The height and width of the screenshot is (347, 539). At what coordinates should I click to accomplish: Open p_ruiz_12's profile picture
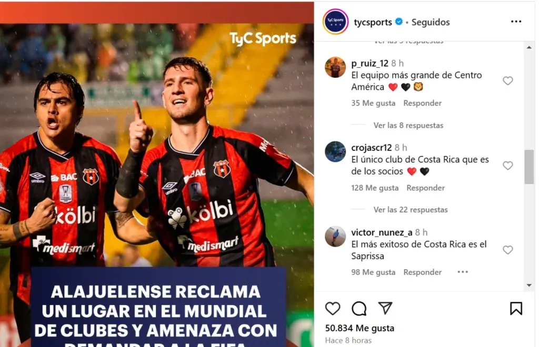point(335,67)
